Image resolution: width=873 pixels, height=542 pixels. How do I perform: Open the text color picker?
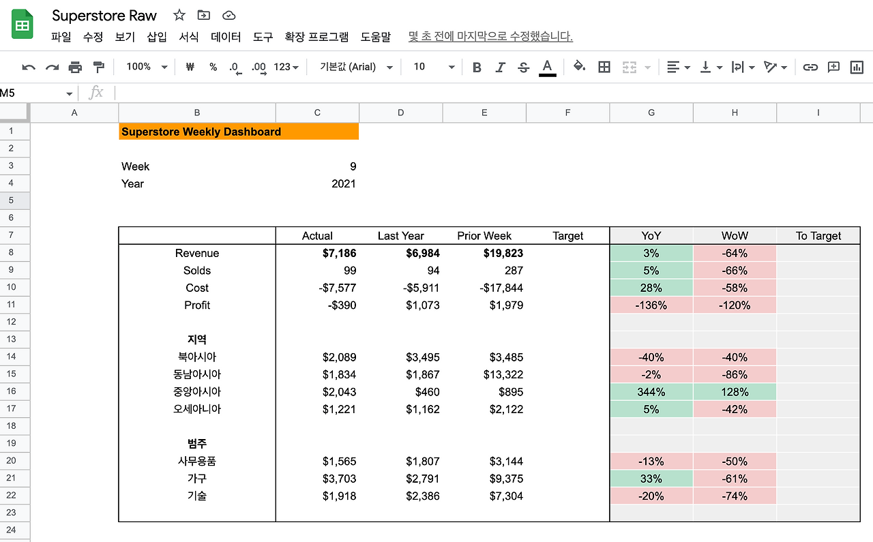pos(547,67)
